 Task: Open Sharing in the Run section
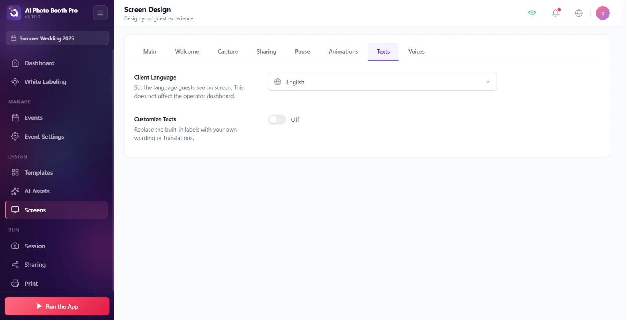click(x=56, y=265)
